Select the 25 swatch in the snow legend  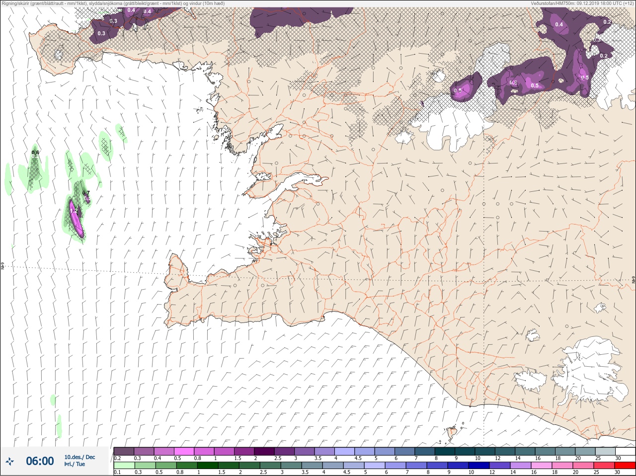point(606,451)
